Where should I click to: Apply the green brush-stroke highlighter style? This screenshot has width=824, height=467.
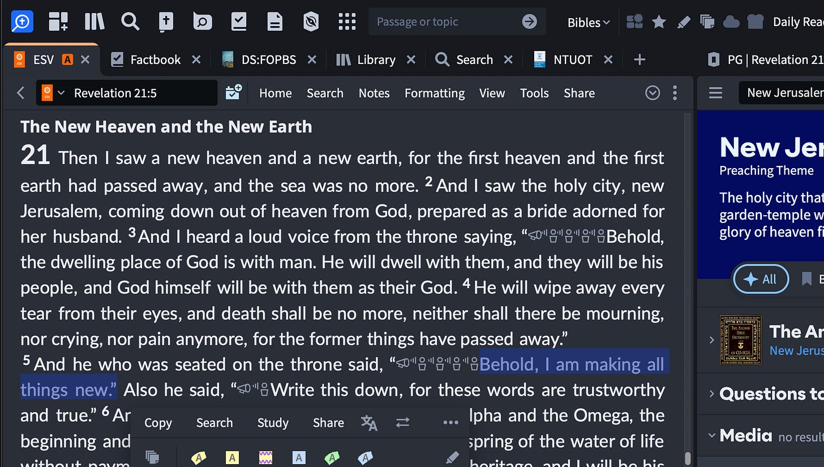click(332, 457)
